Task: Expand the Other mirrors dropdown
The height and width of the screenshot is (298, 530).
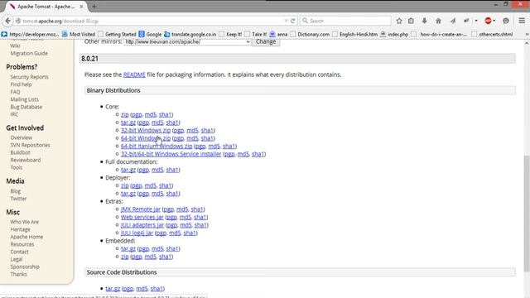Action: pyautogui.click(x=187, y=42)
